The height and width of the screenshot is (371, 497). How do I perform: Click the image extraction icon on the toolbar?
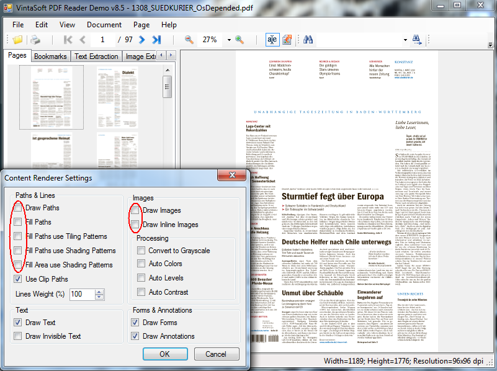pos(287,39)
